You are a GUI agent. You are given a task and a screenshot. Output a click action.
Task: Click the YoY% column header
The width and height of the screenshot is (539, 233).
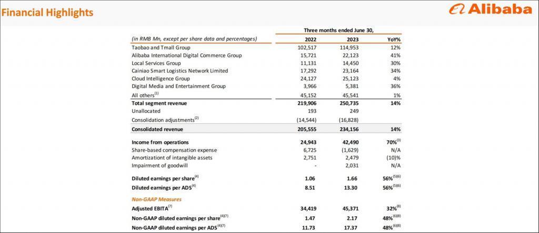394,39
